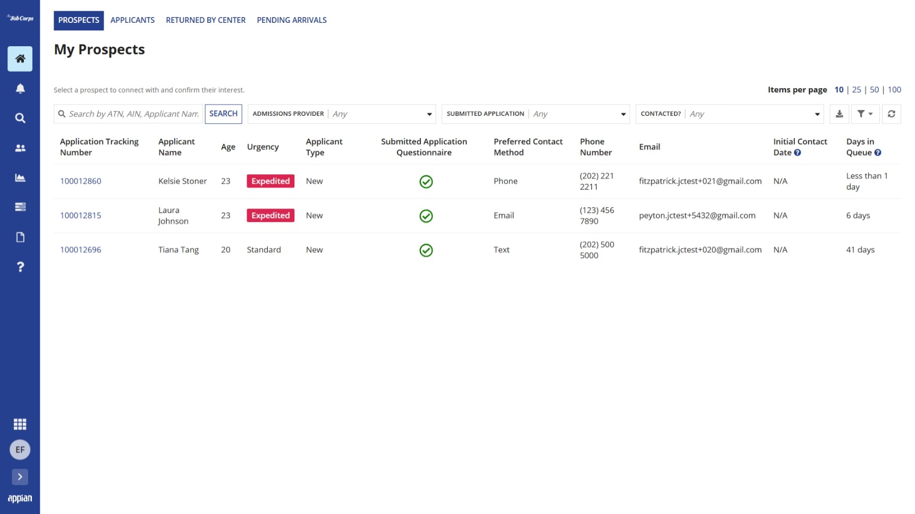Click the search by ATN input field
Screen dimensions: 915x514
[129, 114]
